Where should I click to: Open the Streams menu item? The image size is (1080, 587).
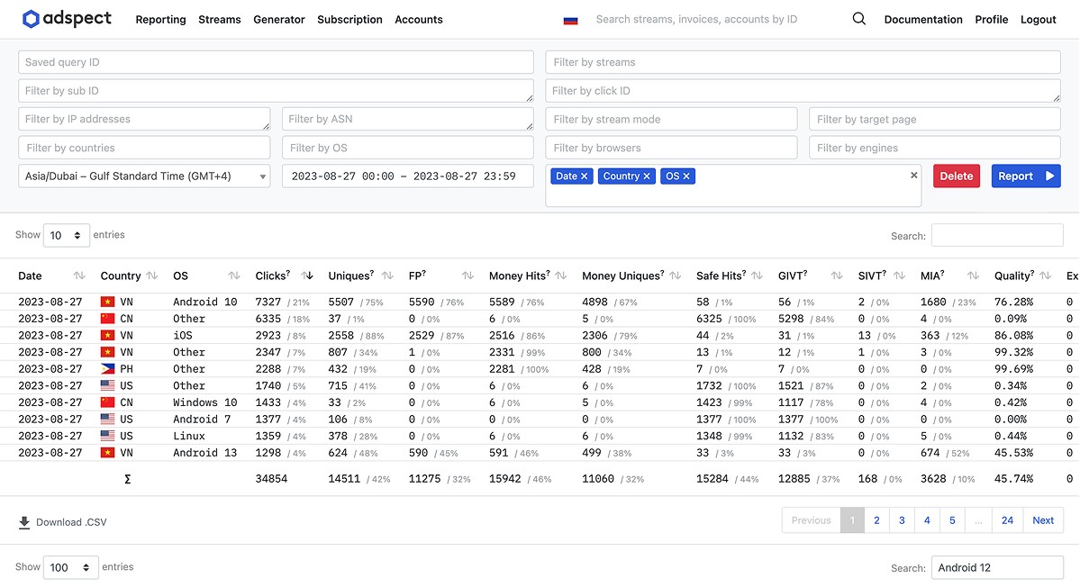point(219,20)
